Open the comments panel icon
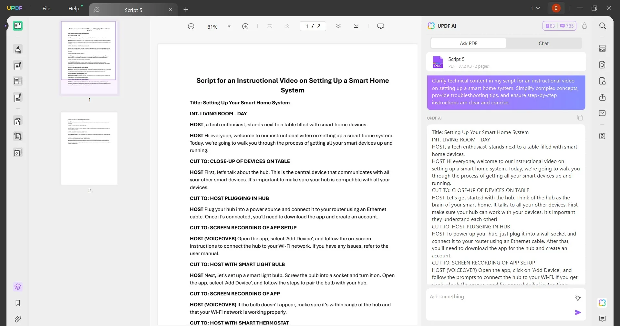Viewport: 620px width, 326px height. (x=603, y=319)
